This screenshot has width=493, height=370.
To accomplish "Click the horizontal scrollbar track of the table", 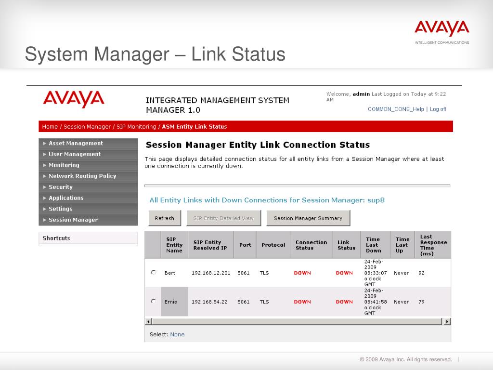I will point(297,321).
